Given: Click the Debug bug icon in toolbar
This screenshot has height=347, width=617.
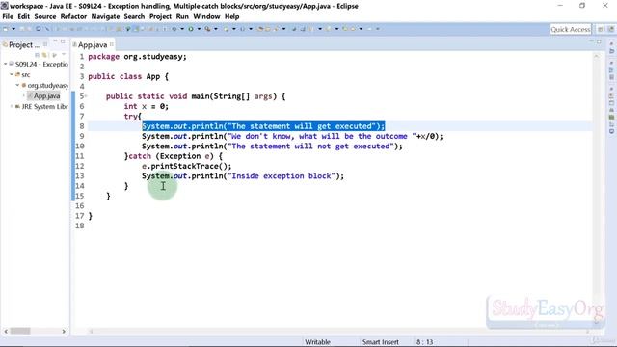Looking at the screenshot, I should (x=174, y=29).
